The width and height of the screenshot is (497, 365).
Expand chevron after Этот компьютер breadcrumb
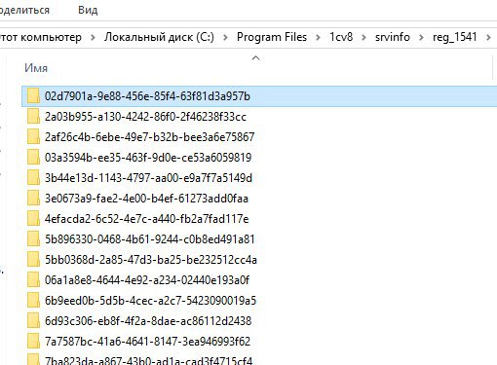click(93, 38)
